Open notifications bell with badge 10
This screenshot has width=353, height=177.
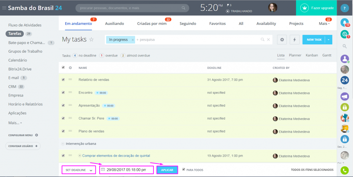pyautogui.click(x=345, y=22)
